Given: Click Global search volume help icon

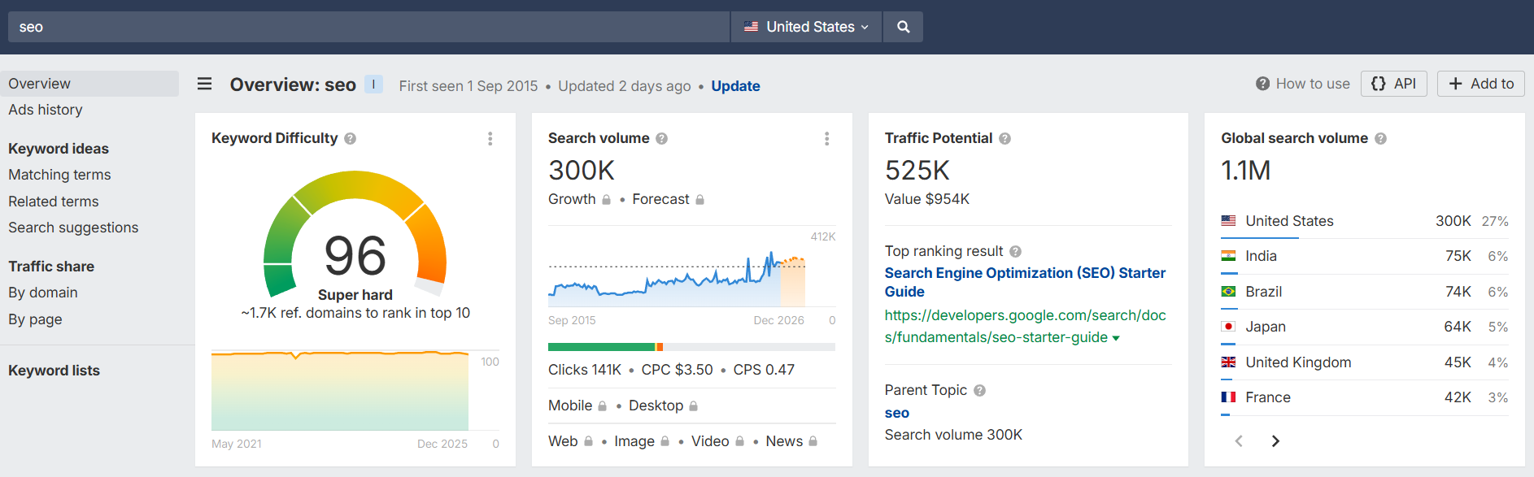Looking at the screenshot, I should click(1380, 139).
